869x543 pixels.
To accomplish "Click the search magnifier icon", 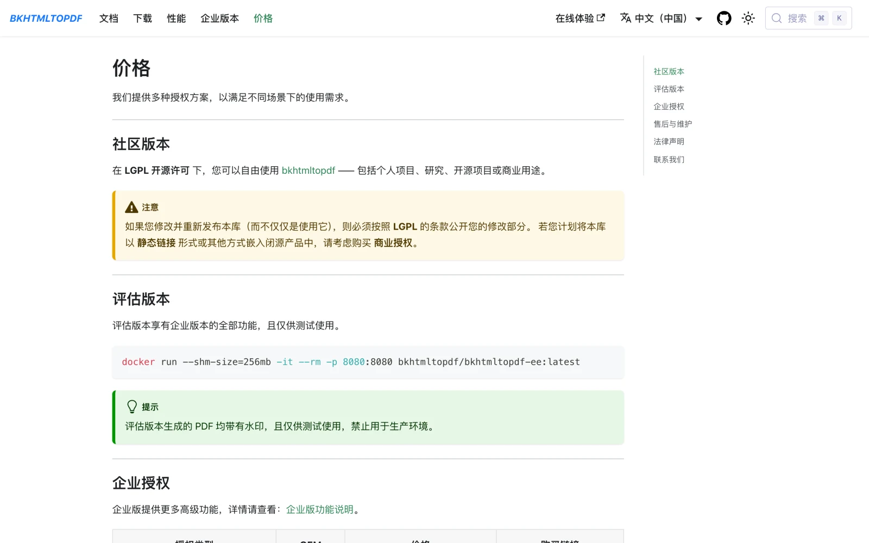I will coord(777,18).
